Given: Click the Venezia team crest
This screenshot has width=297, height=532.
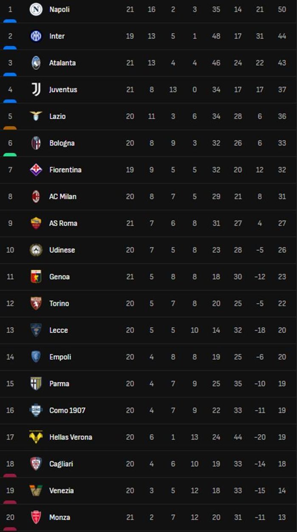Looking at the screenshot, I should click(x=36, y=490).
